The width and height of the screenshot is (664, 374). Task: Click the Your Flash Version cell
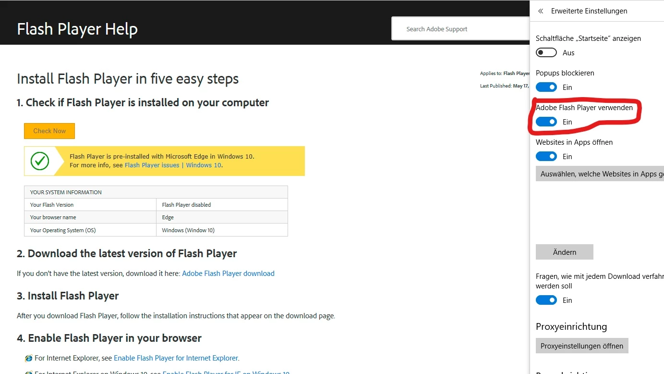click(90, 204)
